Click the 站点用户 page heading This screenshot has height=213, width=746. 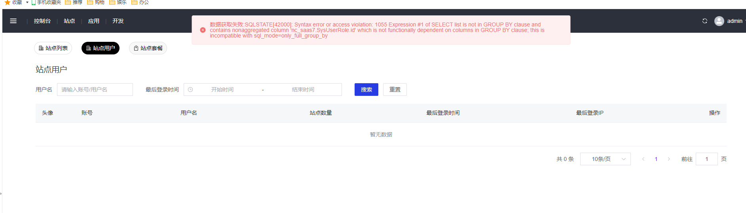point(51,69)
